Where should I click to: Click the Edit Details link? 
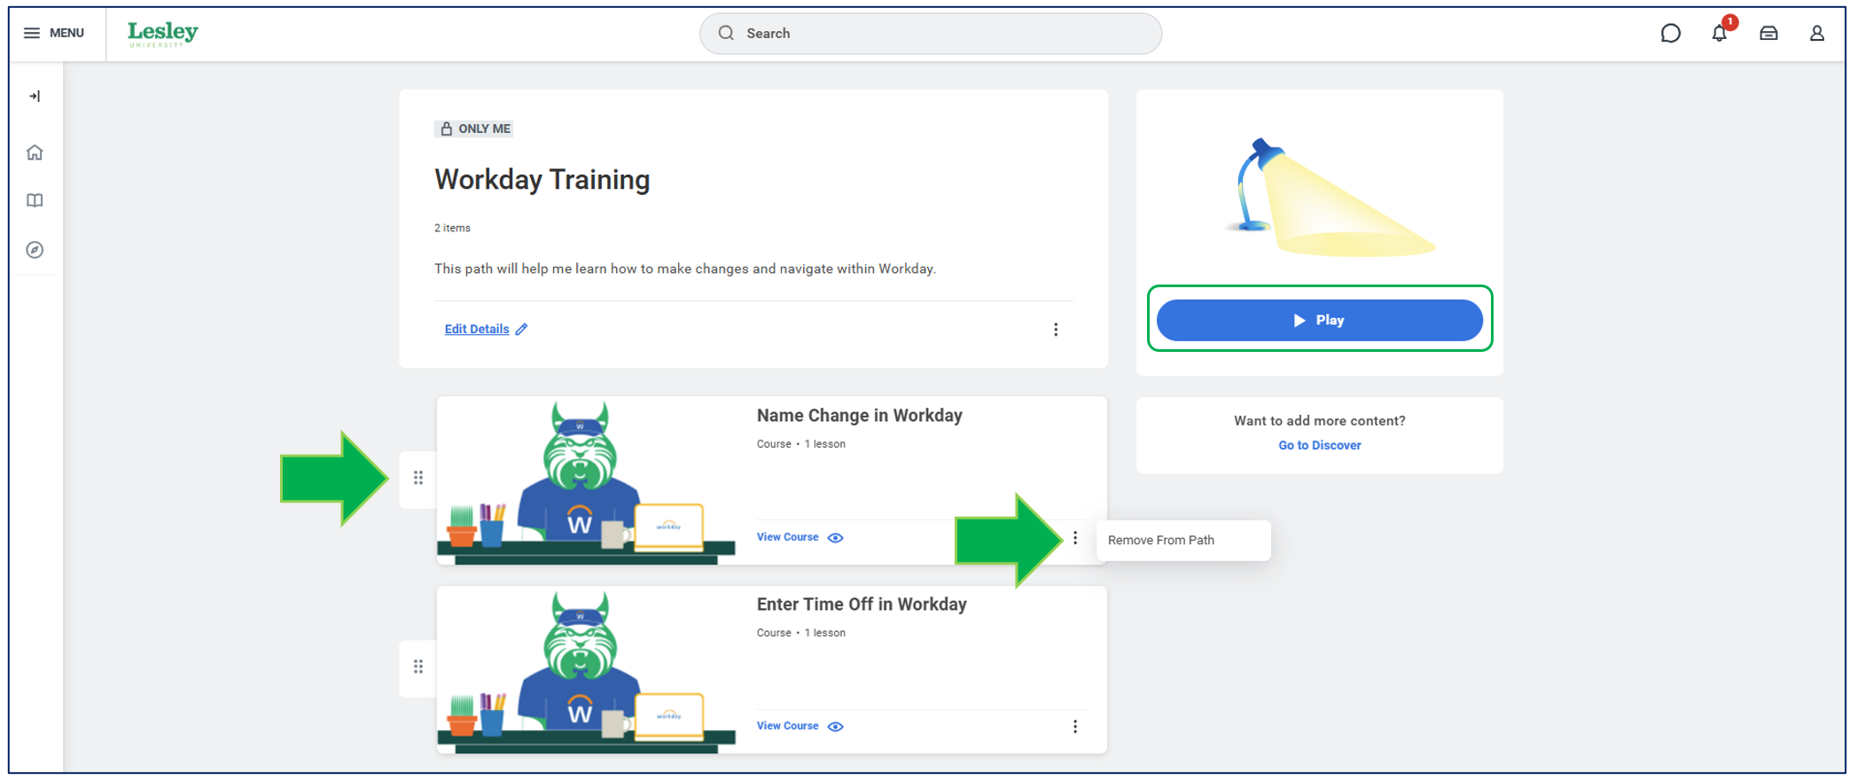pos(477,329)
